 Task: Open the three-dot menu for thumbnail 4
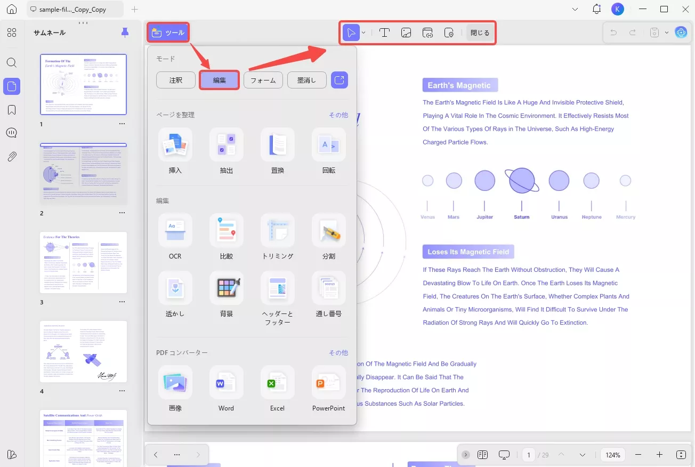pyautogui.click(x=122, y=391)
